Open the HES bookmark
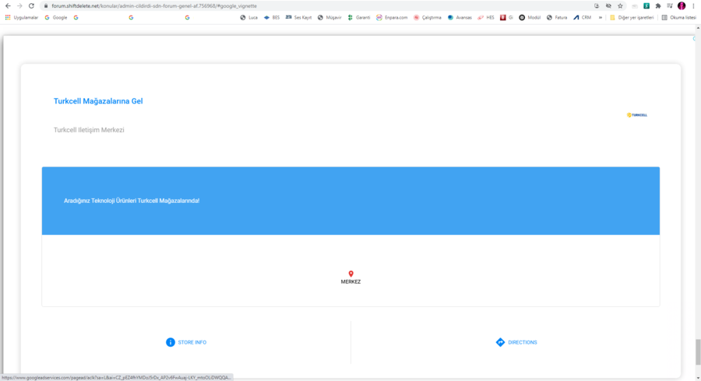Viewport: 701px width, 381px height. click(486, 17)
